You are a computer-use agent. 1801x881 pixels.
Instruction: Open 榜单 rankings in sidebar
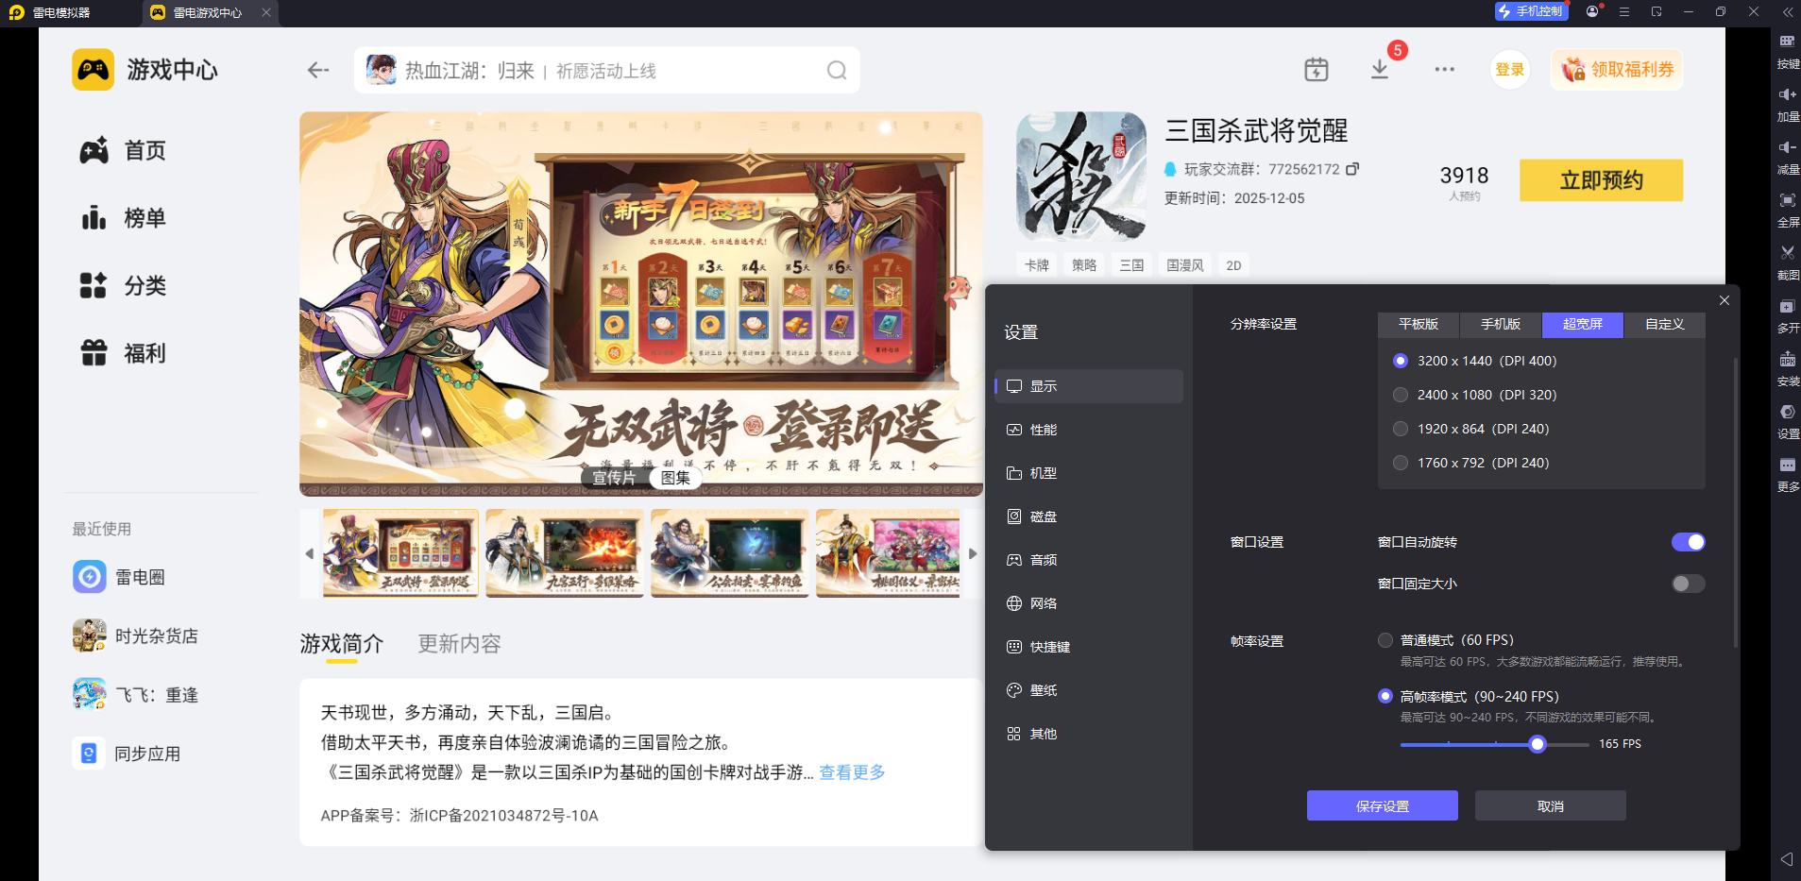(123, 218)
